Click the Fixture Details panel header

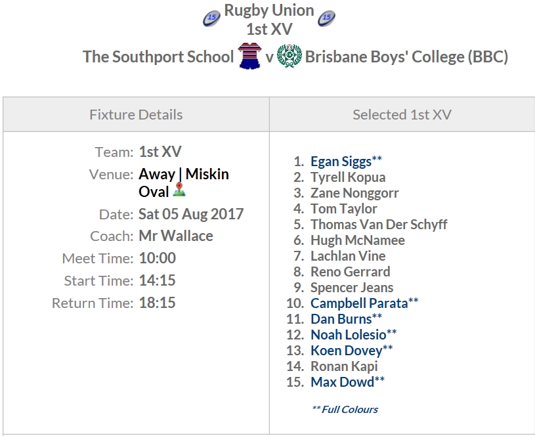(x=136, y=114)
